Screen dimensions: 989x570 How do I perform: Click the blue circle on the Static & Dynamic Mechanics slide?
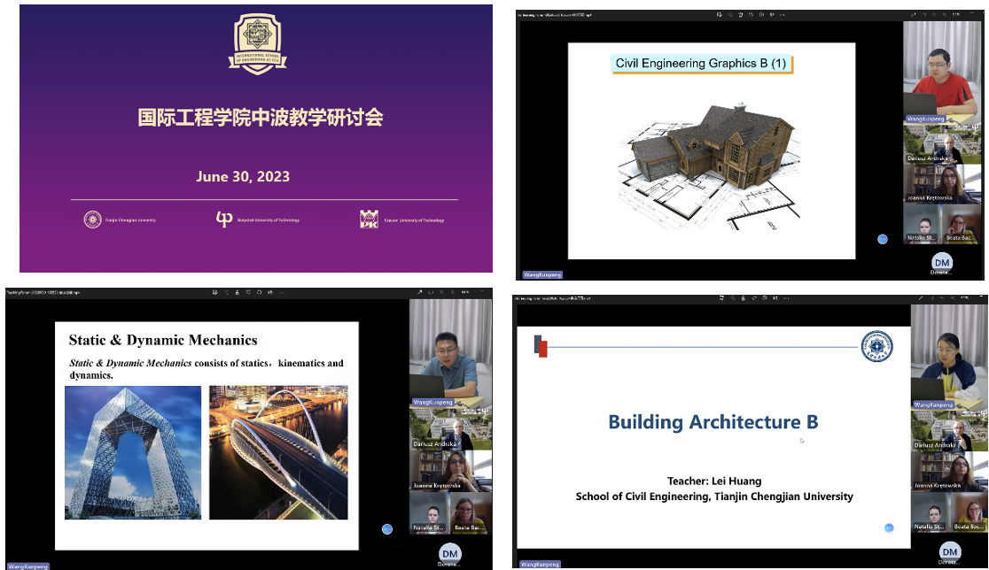point(387,529)
